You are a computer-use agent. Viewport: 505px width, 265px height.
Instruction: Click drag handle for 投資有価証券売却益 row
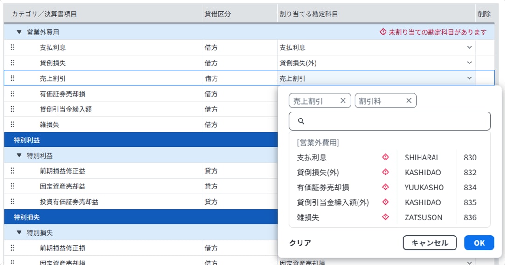tap(13, 202)
